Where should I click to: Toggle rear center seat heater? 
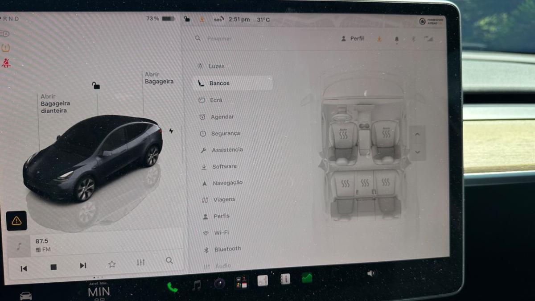tap(365, 183)
